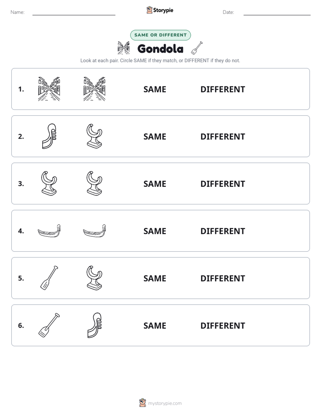Choose DIFFERENT for pair 2

pos(223,136)
